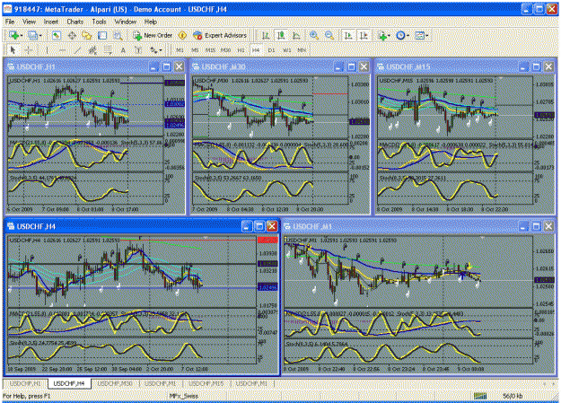Switch to W1 timeframe button
The width and height of the screenshot is (561, 403).
(287, 50)
